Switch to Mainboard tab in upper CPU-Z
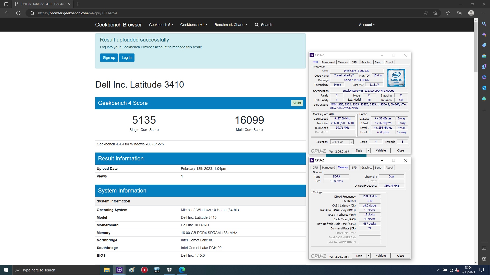This screenshot has width=490, height=275. click(328, 62)
